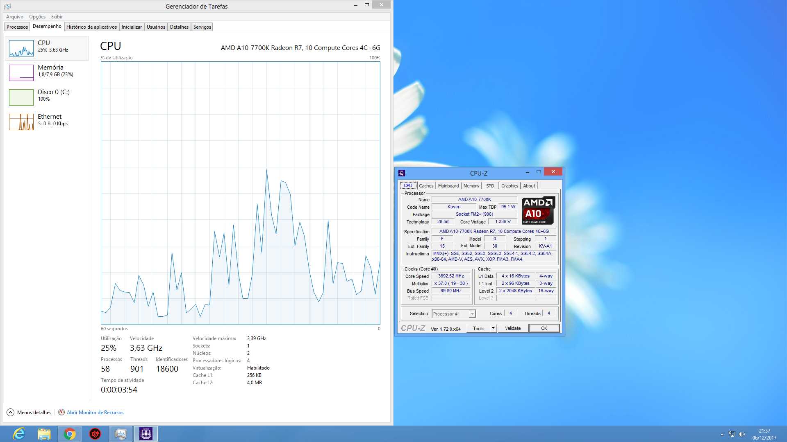Expand the Tools dropdown arrow
This screenshot has width=787, height=442.
click(x=494, y=328)
